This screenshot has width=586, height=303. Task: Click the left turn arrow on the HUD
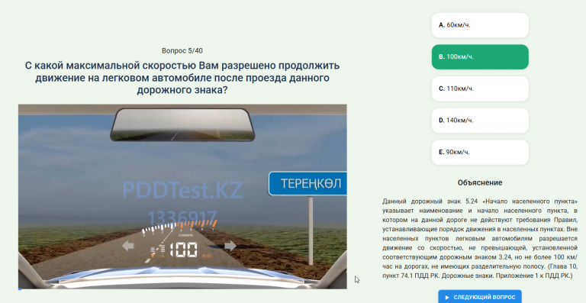[x=128, y=246]
